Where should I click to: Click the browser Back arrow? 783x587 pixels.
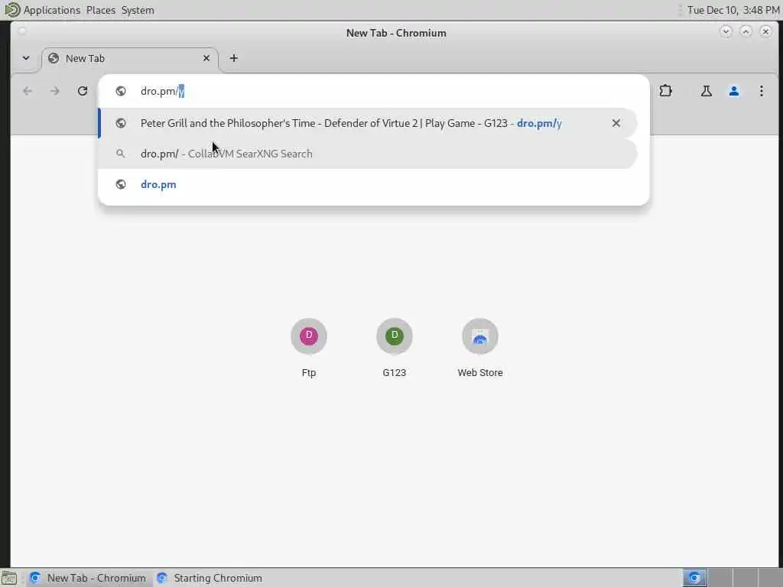tap(28, 91)
